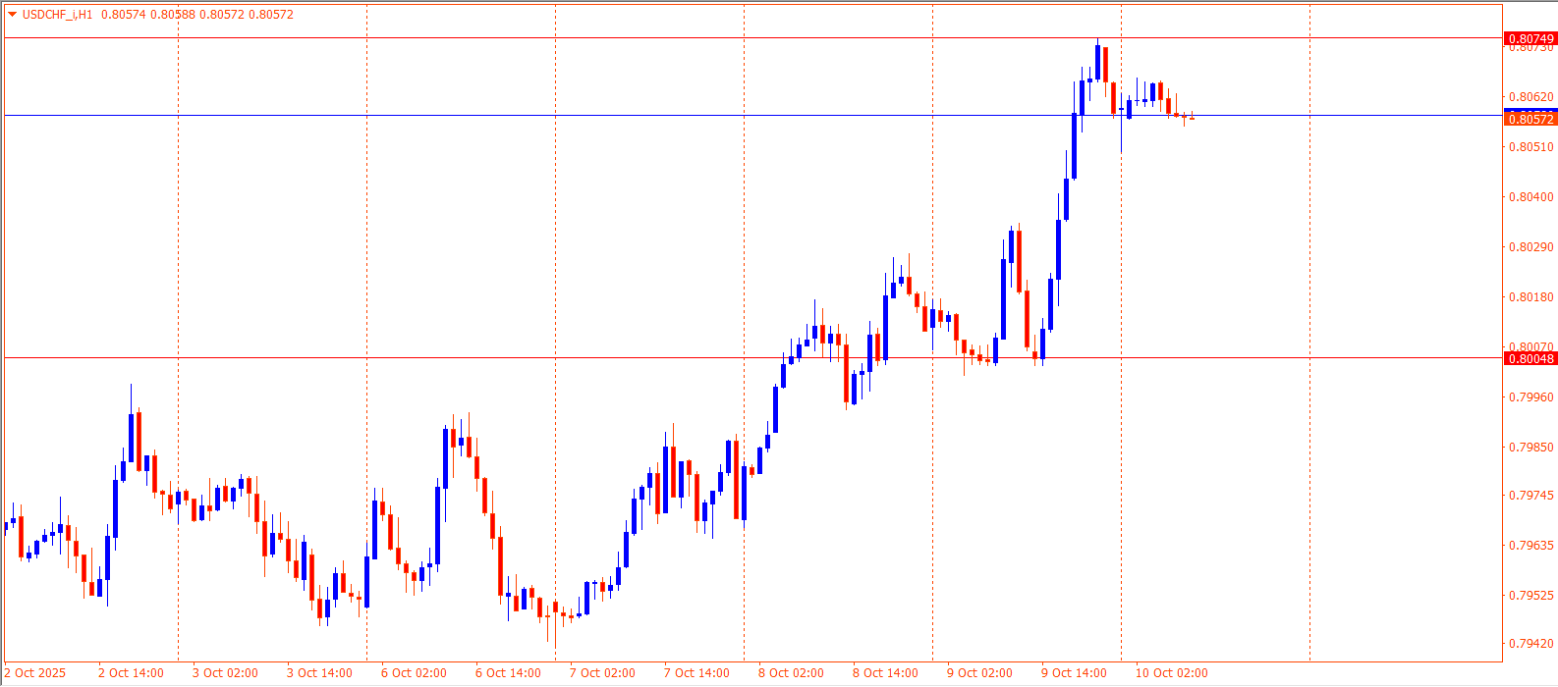Select the red 0.80749 price tag
The width and height of the screenshot is (1558, 687).
click(x=1530, y=38)
